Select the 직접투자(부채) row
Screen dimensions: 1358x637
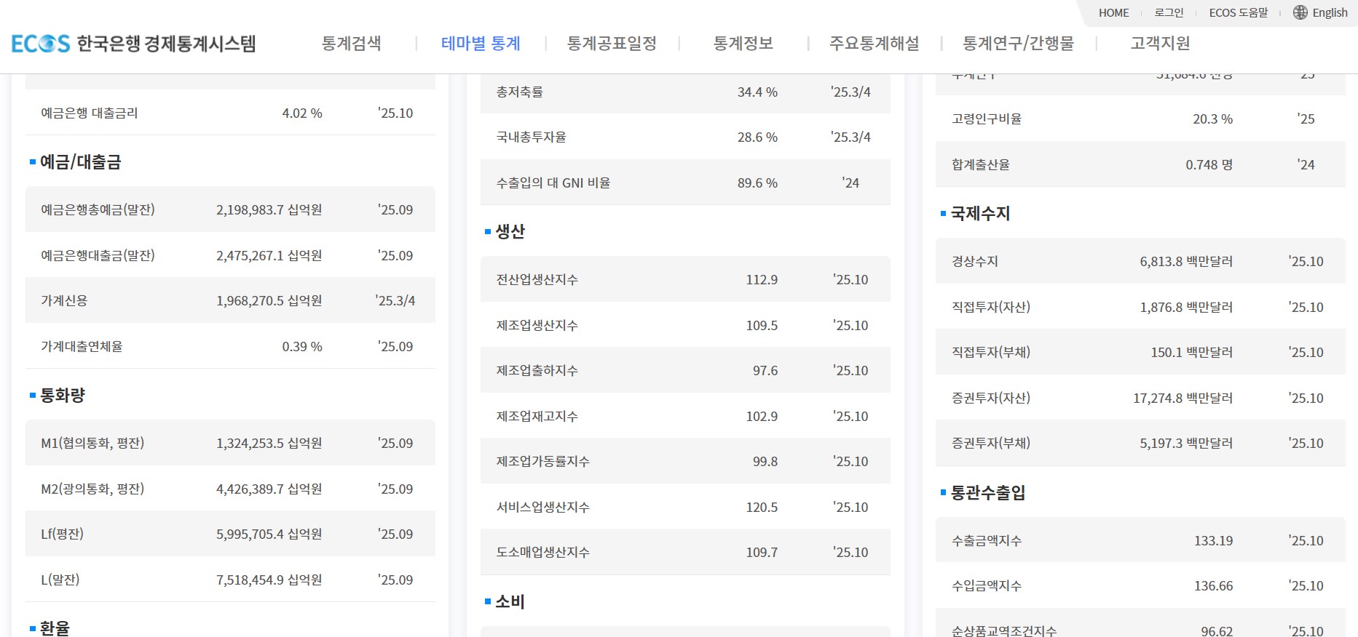1140,352
